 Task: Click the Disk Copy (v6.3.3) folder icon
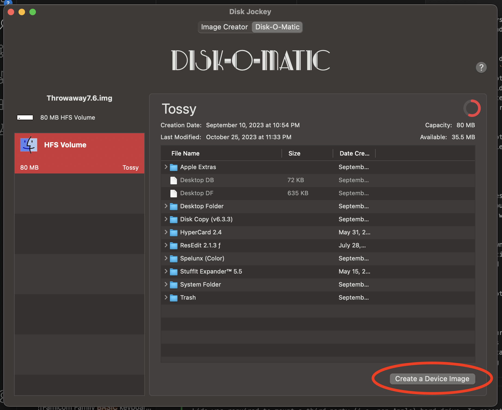[x=174, y=219]
